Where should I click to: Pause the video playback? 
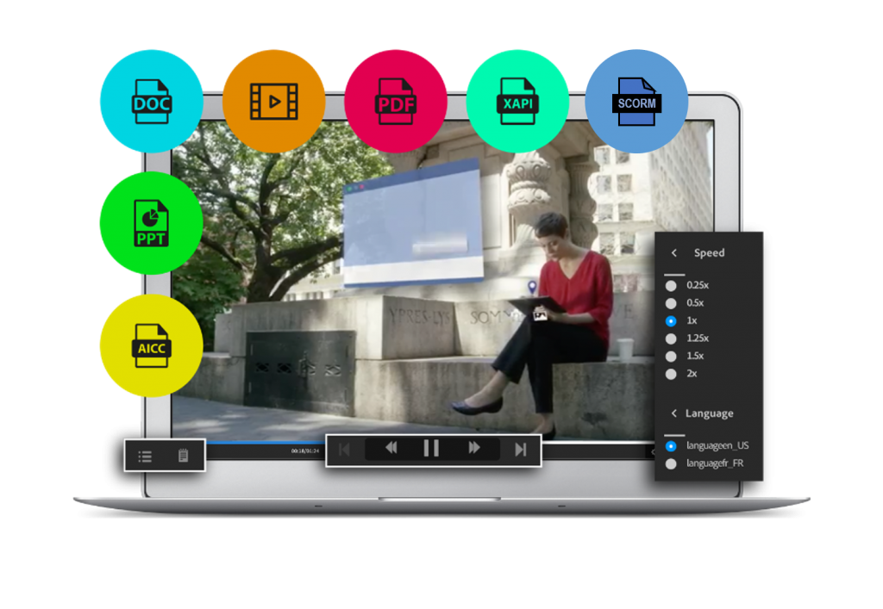click(432, 447)
